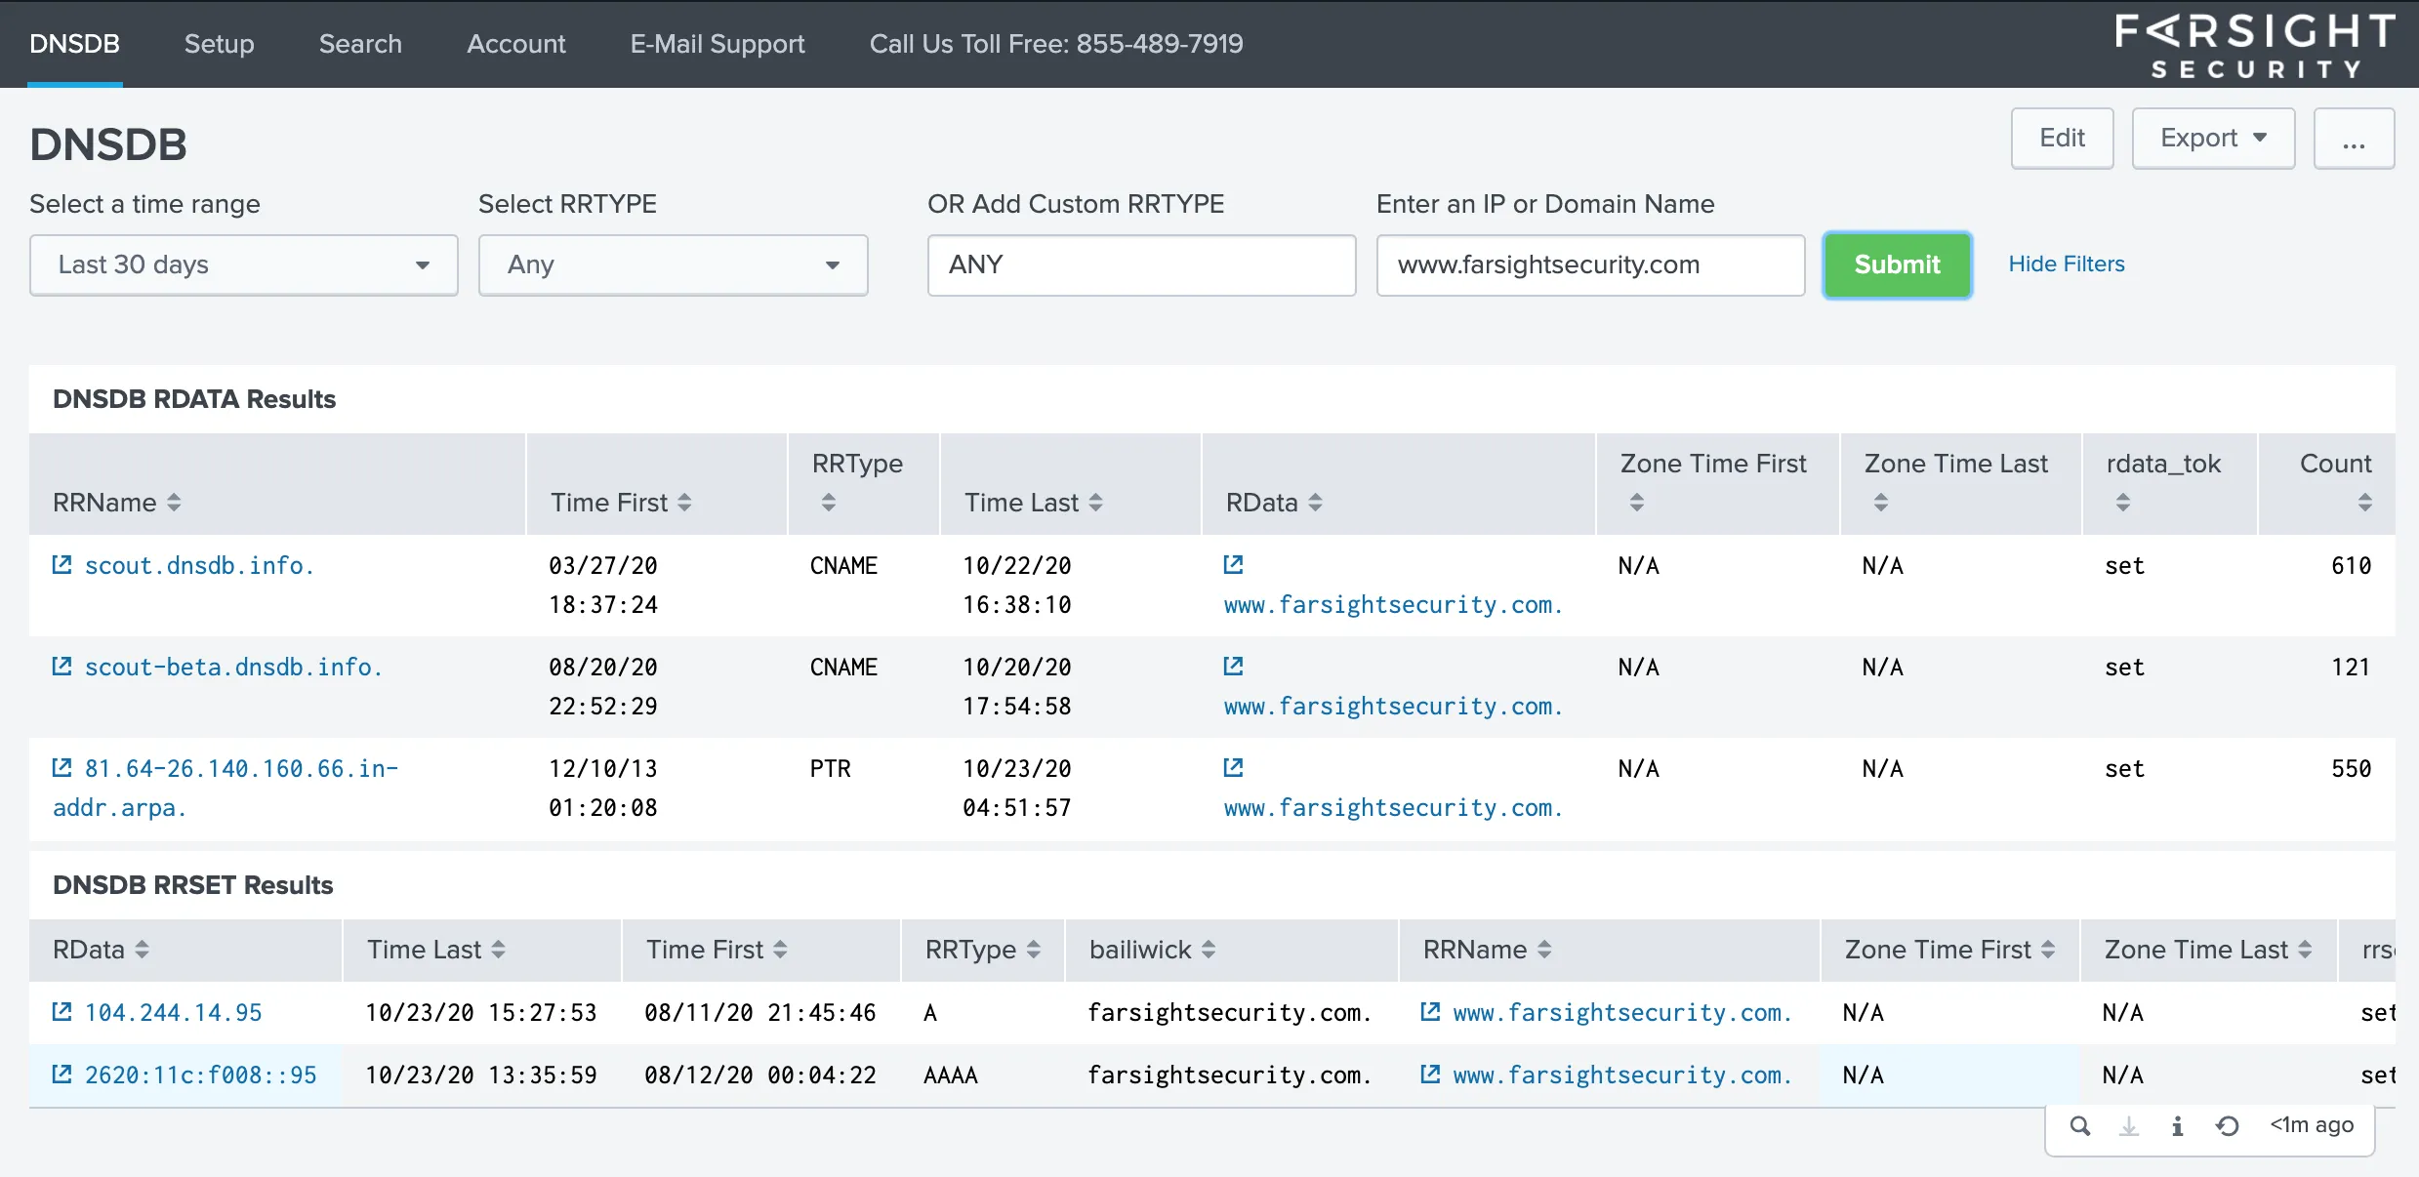Open the Last 30 days time range dropdown
Image resolution: width=2419 pixels, height=1177 pixels.
pos(244,264)
